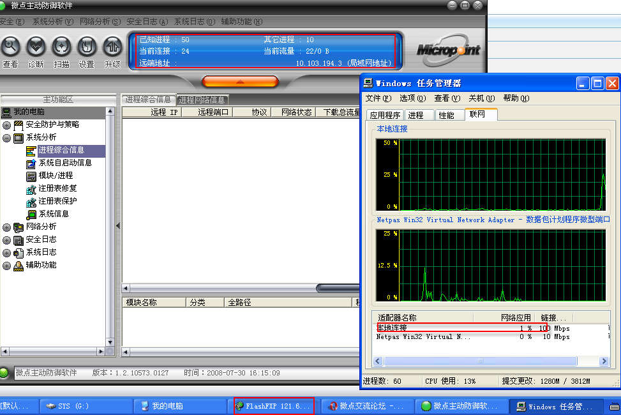This screenshot has height=415, width=621.
Task: Click tree panel scroll up arrow
Action: coord(110,112)
